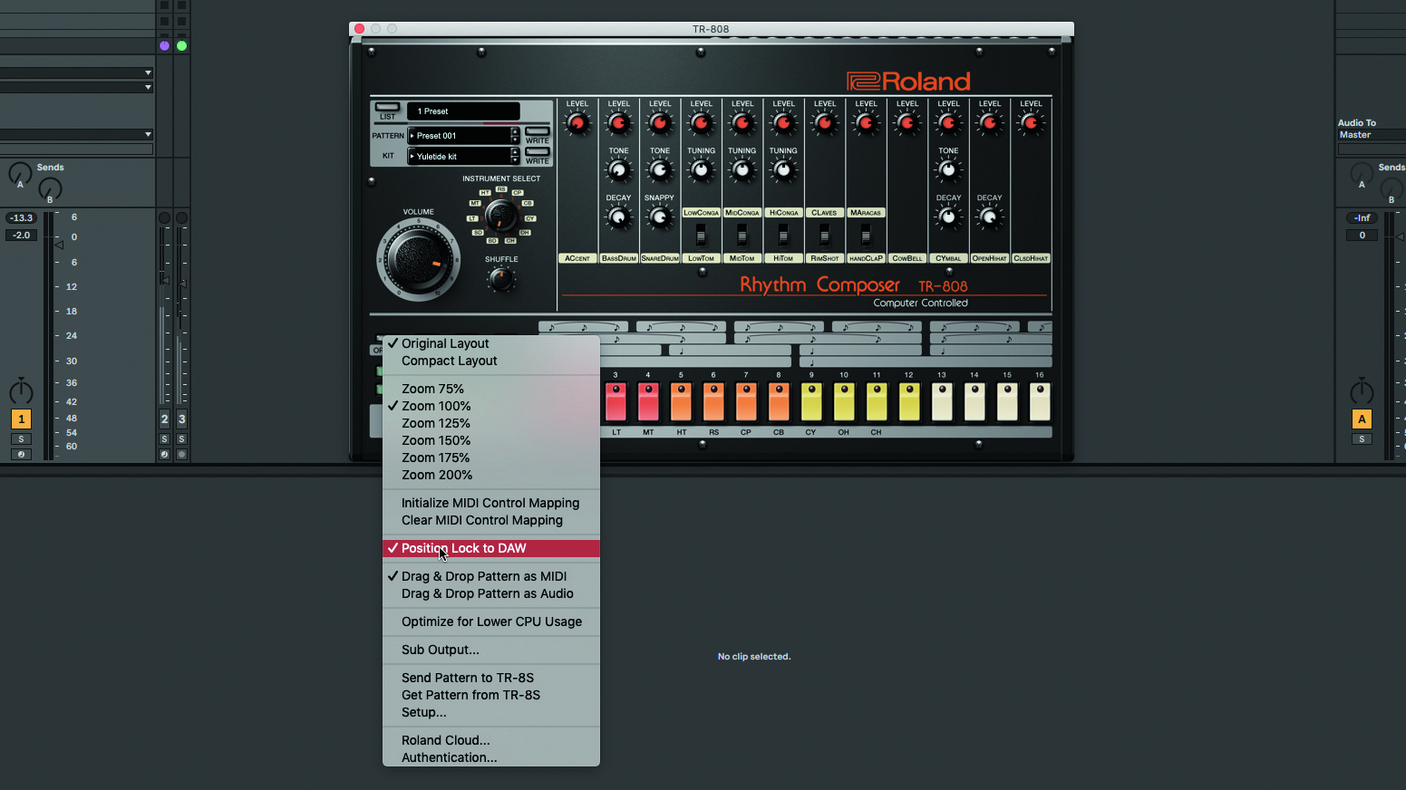Screen dimensions: 1406x790
Task: Click the Accent LEVEL knob
Action: click(577, 122)
